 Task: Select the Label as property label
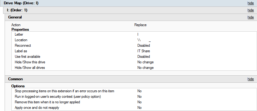21,51
